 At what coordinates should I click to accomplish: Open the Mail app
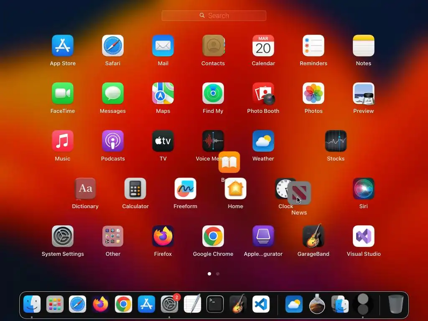[x=163, y=46]
